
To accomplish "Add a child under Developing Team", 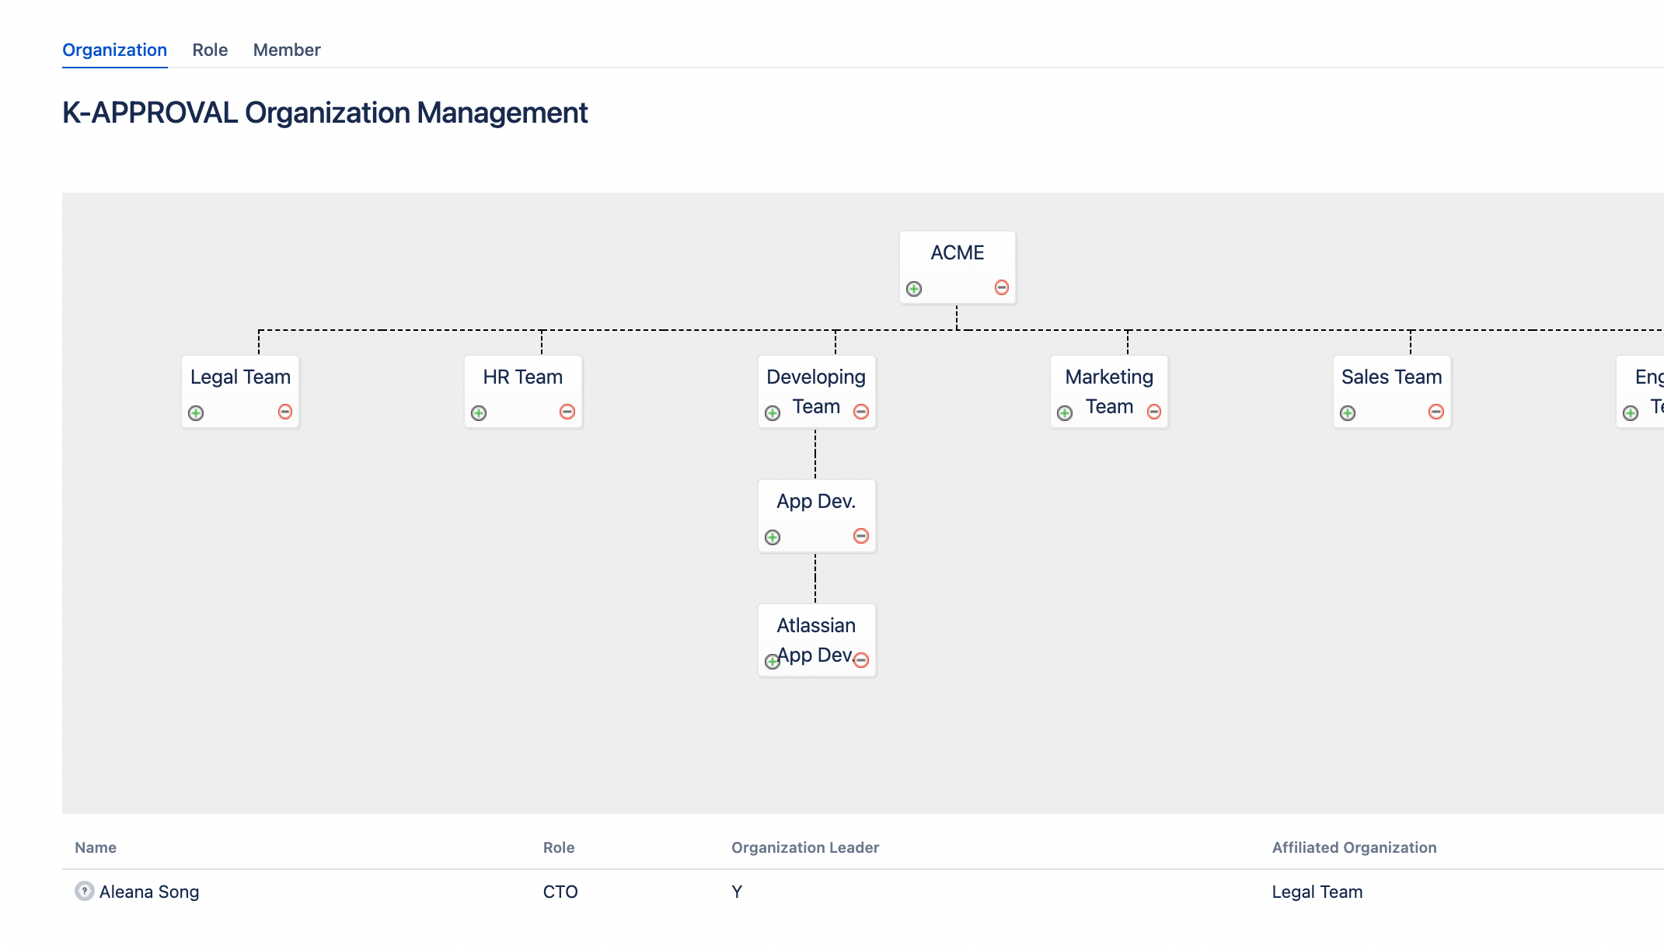I will (773, 413).
